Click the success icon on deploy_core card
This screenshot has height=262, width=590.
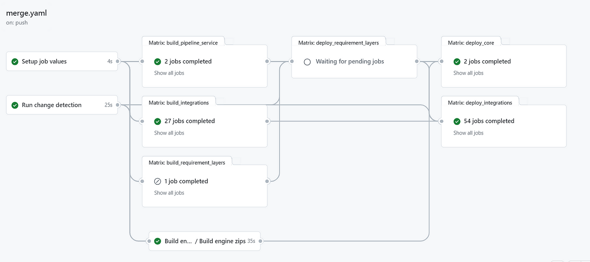click(x=457, y=61)
